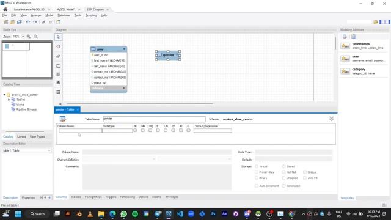Enable the Auto Increment checkbox
Viewport: 391px width, 220px height.
[257, 186]
